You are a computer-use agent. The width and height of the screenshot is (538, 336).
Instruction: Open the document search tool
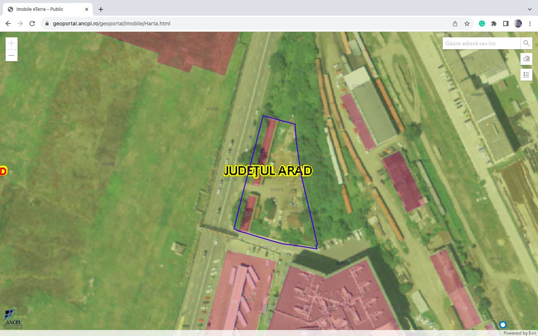(x=526, y=59)
